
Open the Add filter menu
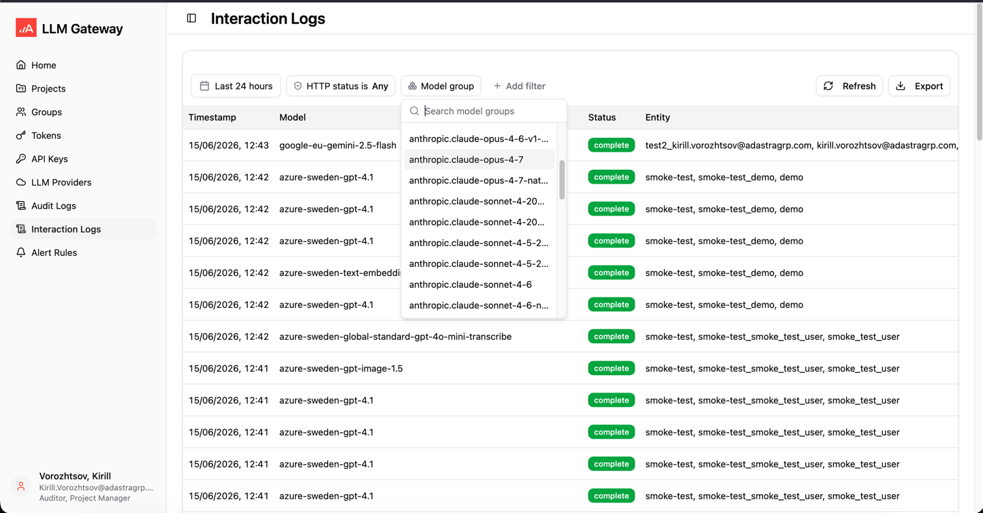tap(519, 86)
